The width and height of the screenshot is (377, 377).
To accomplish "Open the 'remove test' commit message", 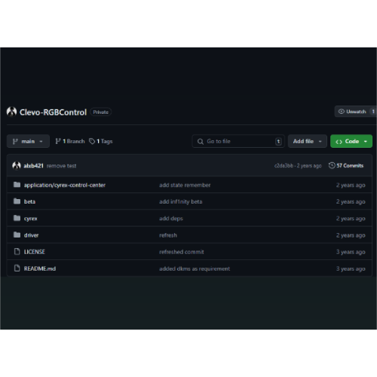I will (x=61, y=166).
